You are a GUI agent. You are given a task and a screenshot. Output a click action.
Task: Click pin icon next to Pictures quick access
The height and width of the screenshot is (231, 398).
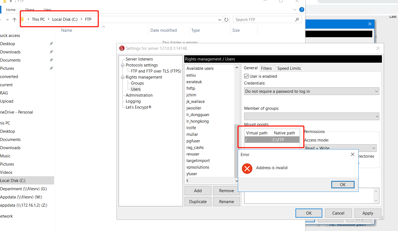(x=51, y=68)
